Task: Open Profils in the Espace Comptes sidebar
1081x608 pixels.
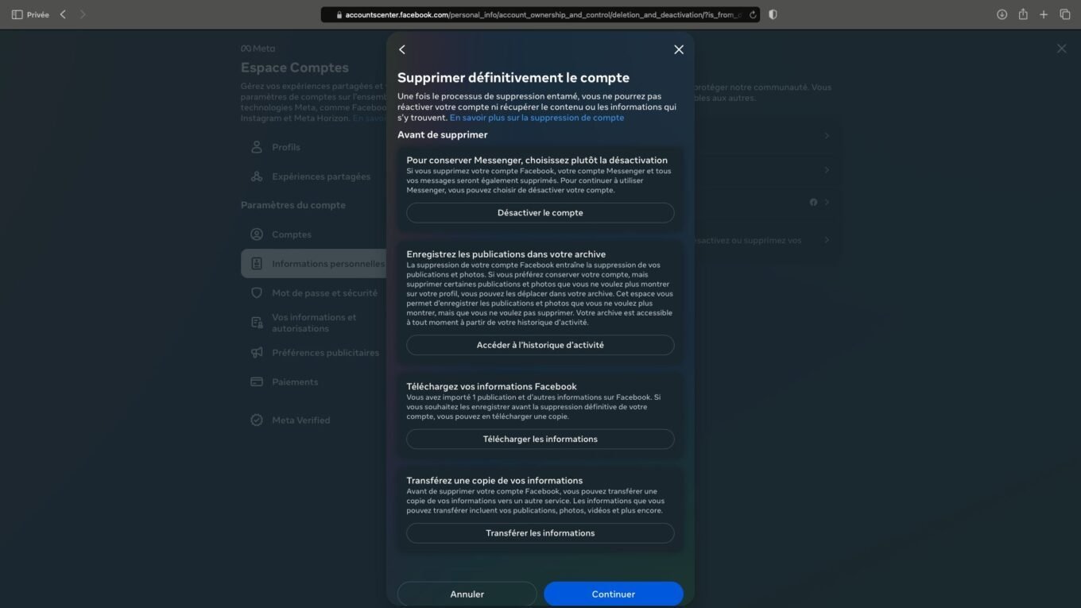Action: (x=314, y=147)
